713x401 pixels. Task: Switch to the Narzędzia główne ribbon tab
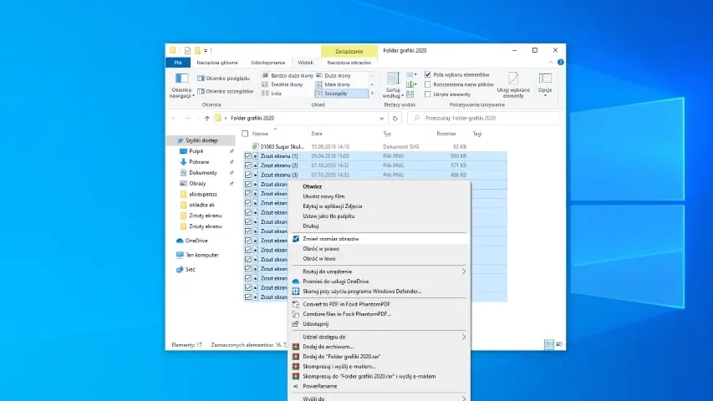[217, 62]
